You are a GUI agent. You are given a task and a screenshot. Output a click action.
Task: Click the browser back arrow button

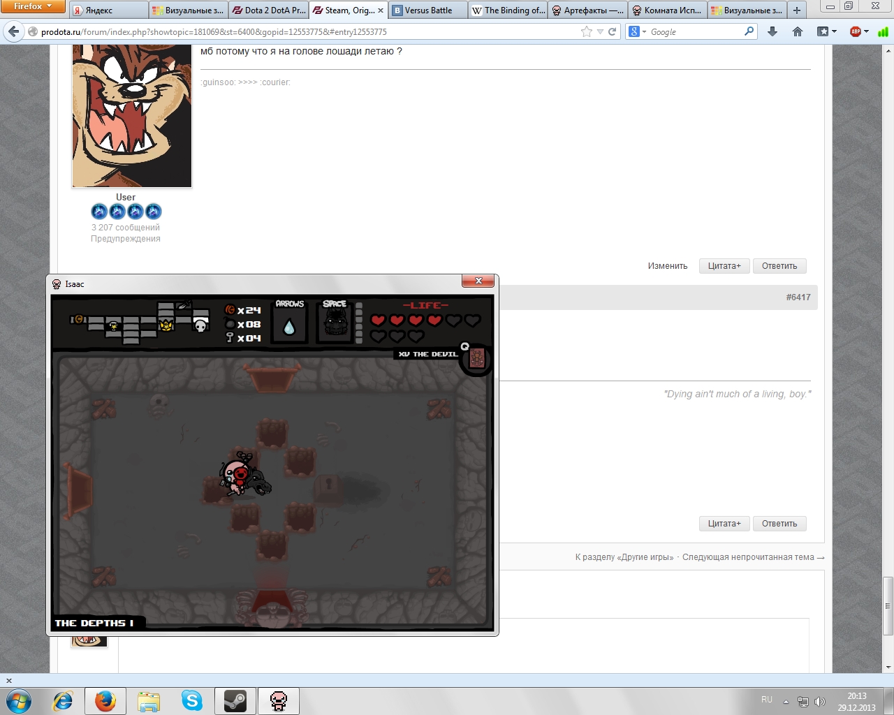pyautogui.click(x=14, y=31)
